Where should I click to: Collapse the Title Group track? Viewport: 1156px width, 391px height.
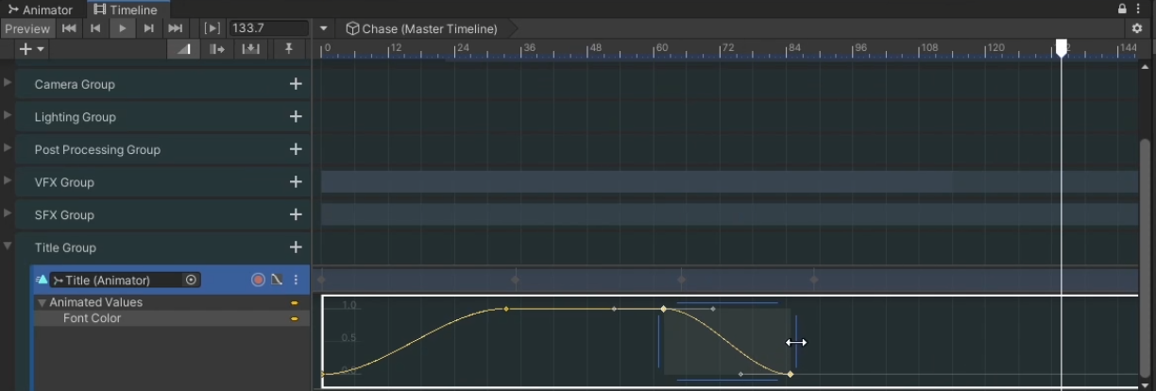[x=8, y=246]
